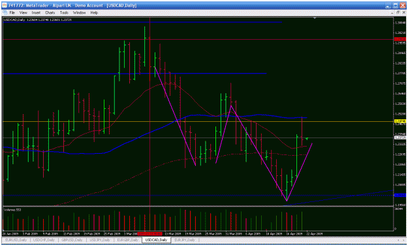Click the '16 Apr 2009' date on time axis
This screenshot has height=245, width=408.
click(x=294, y=233)
